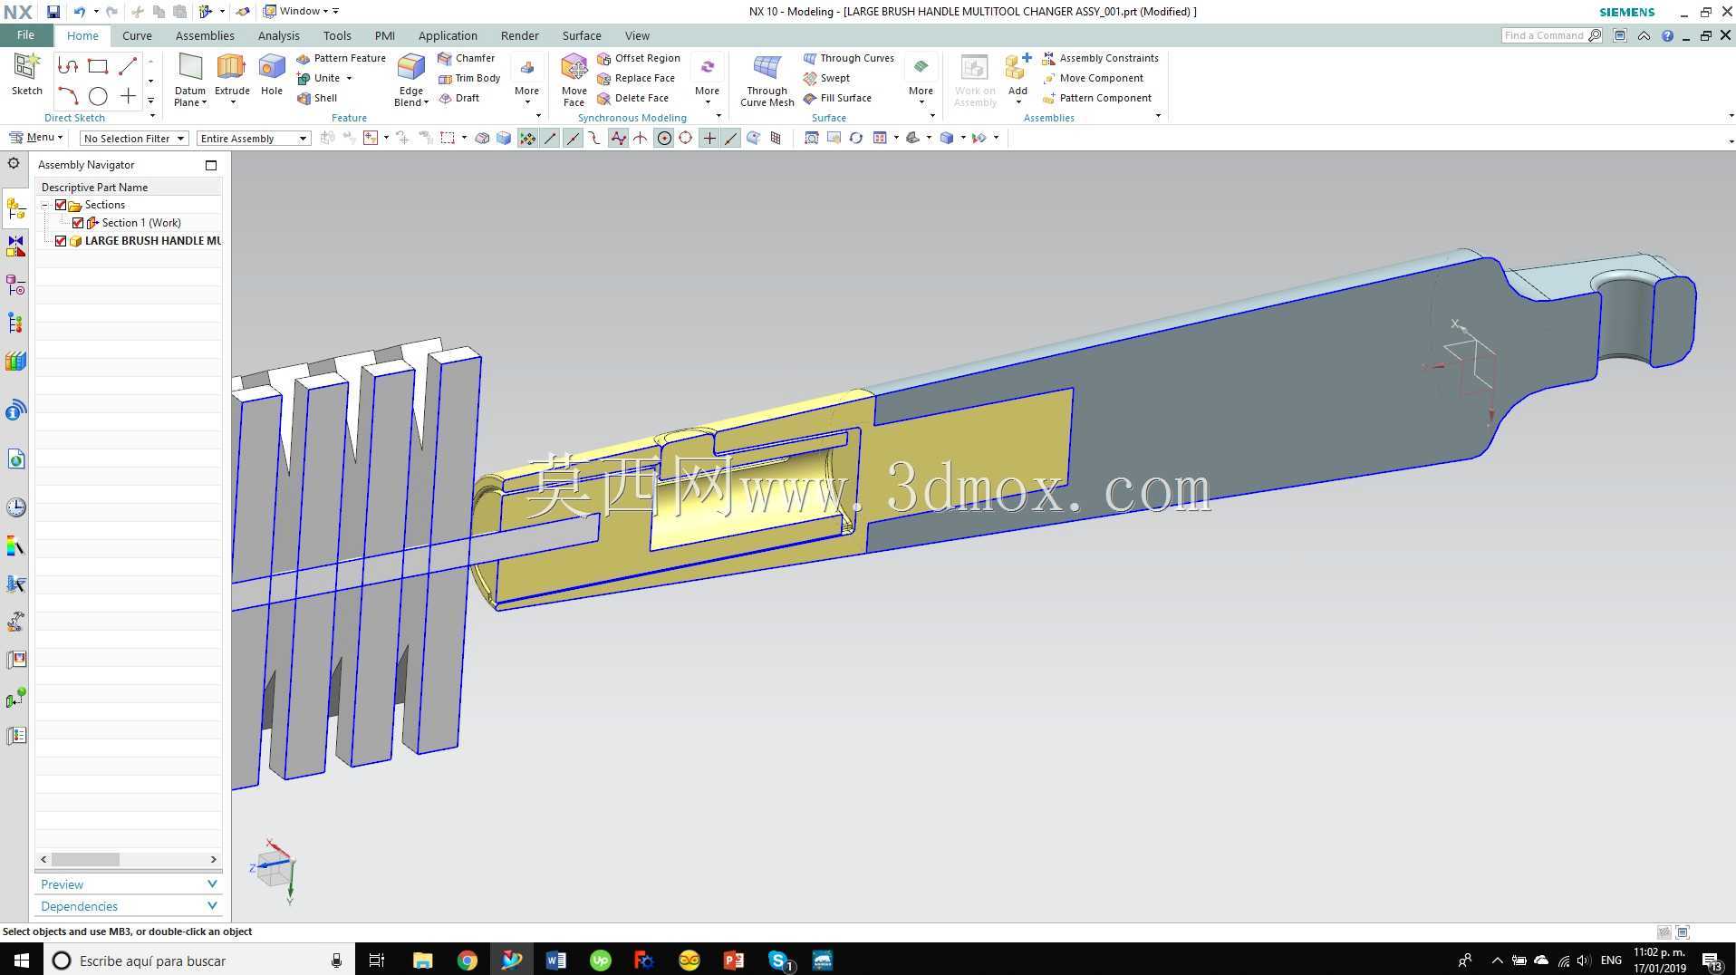
Task: Toggle the Section 1 (Work) checkbox
Action: tap(78, 223)
